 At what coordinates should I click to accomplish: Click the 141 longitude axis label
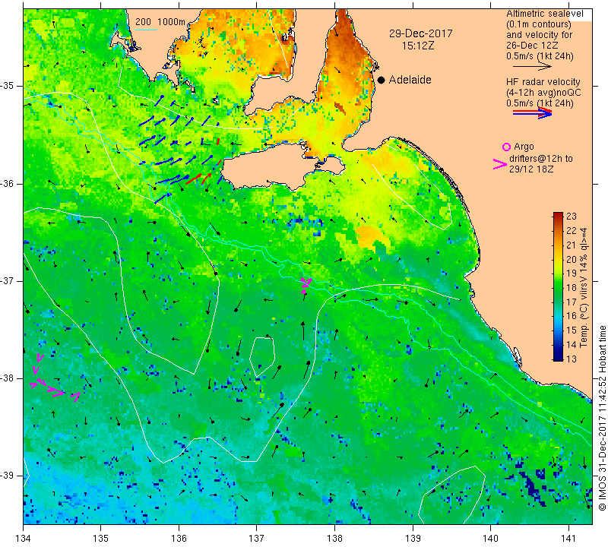coord(568,539)
